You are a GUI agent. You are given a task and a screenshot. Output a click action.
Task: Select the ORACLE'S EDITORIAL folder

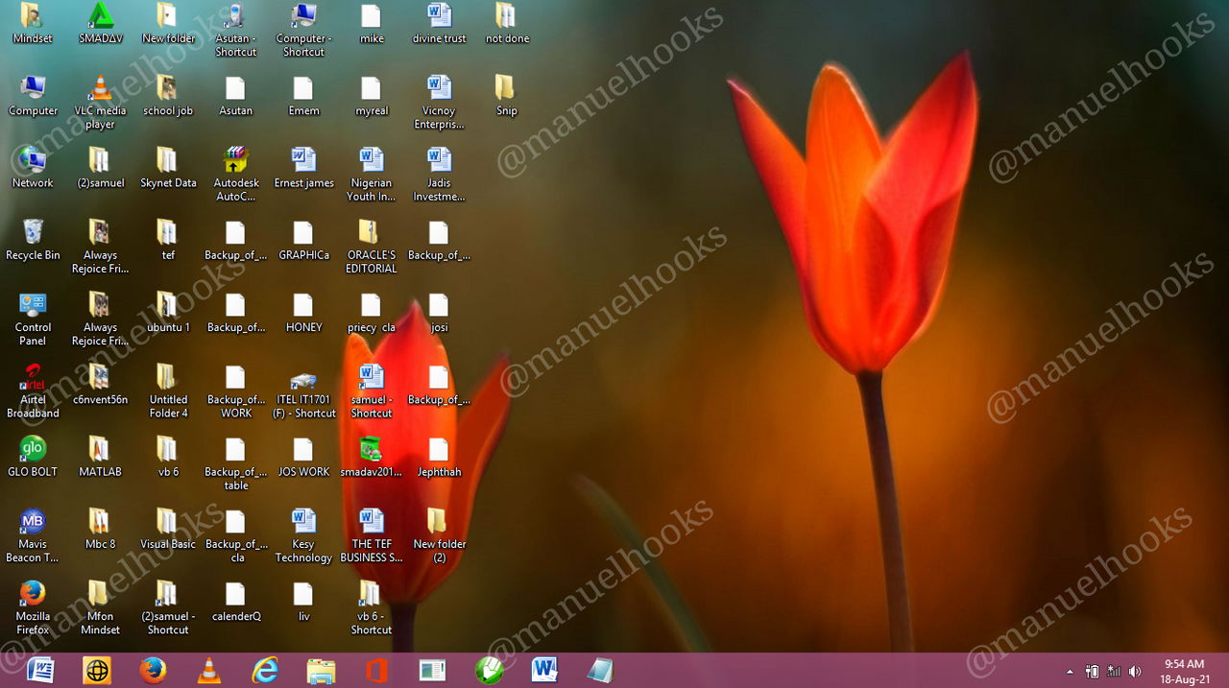pos(371,246)
